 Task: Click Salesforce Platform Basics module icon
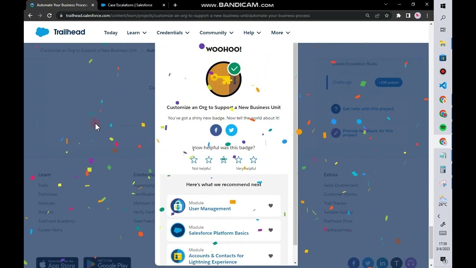[178, 230]
